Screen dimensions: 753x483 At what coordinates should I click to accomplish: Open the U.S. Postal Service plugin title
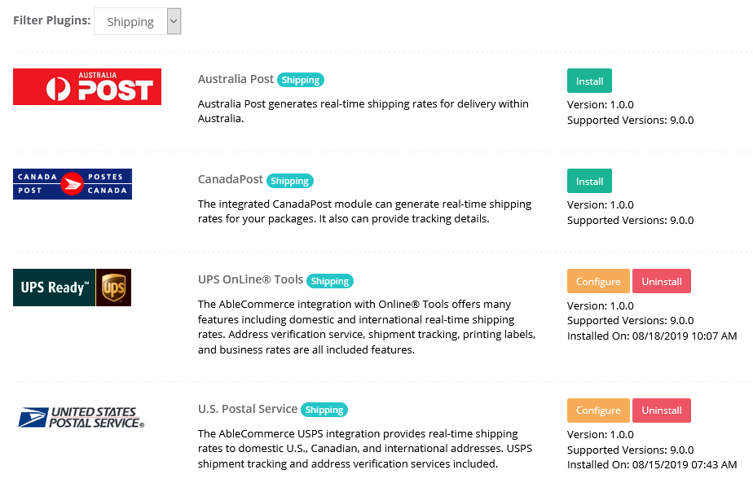coord(248,409)
